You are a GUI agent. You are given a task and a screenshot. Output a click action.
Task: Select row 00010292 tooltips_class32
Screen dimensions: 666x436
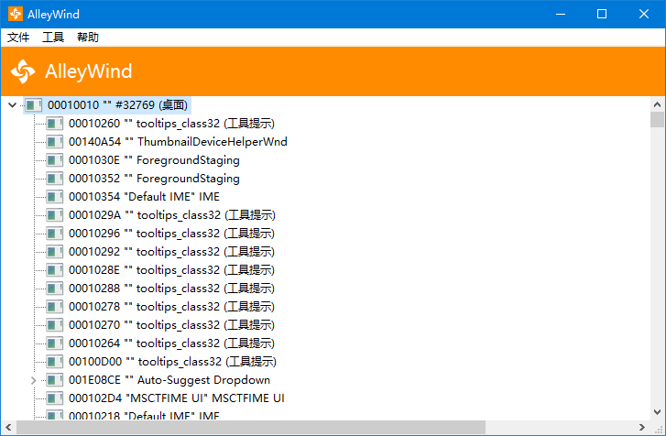171,251
